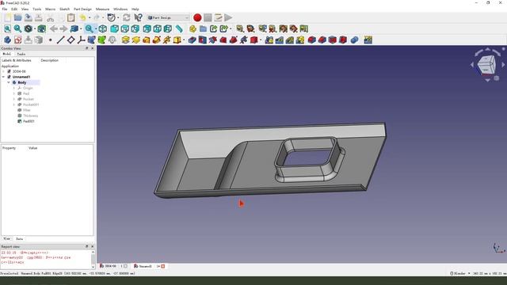Click the Undo arrow icon

(82, 17)
